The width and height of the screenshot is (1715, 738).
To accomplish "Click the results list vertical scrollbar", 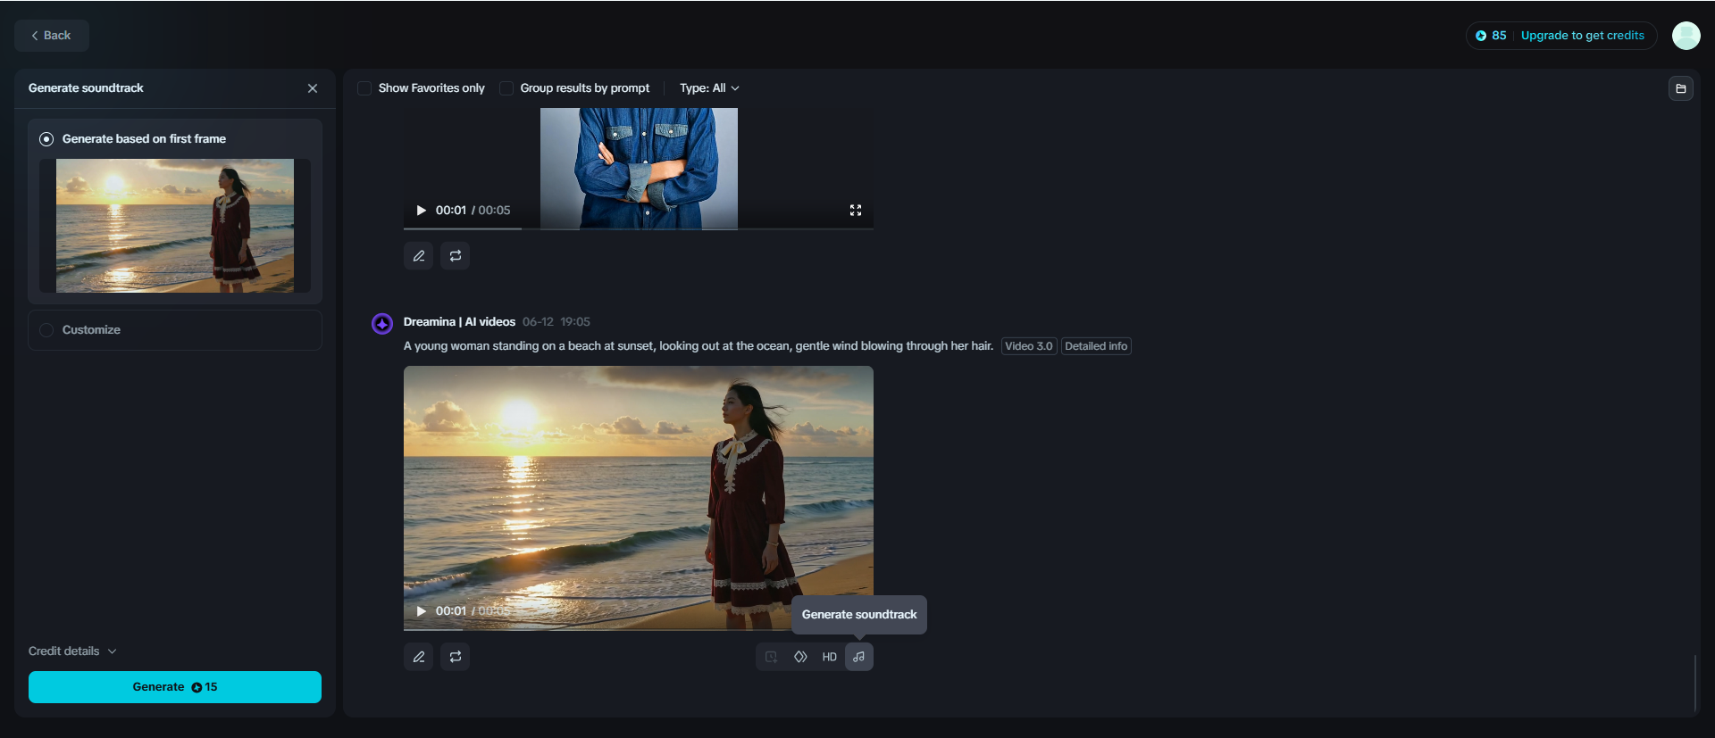I will 1694,683.
